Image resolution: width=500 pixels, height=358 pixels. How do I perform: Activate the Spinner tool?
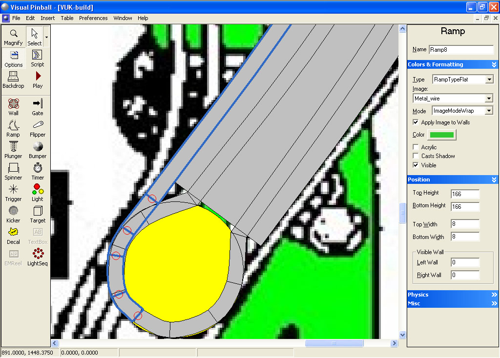click(x=13, y=171)
